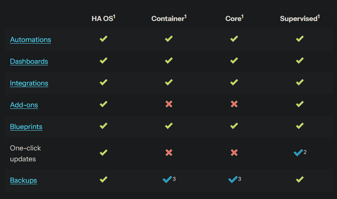Click red X for One-click updates under Container

coord(169,153)
